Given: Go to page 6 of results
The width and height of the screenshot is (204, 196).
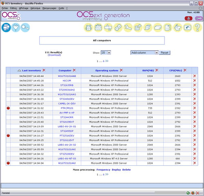Looking at the screenshot, I should [x=104, y=61].
